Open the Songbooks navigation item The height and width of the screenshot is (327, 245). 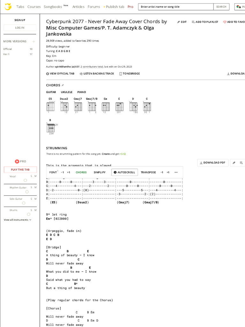pos(53,7)
